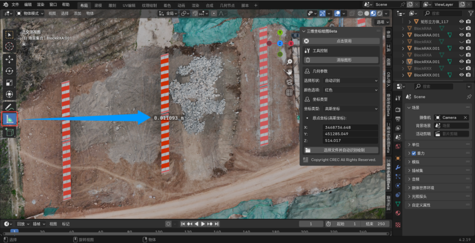Open the 颜色选项 color dropdown
The height and width of the screenshot is (243, 475).
(351, 90)
